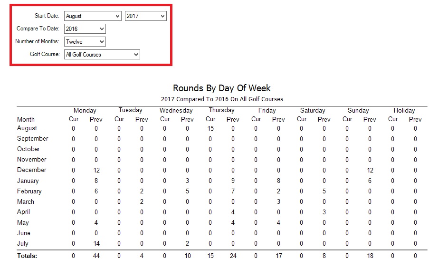Select the July row label
Screen dimensions: 438x268
23,244
